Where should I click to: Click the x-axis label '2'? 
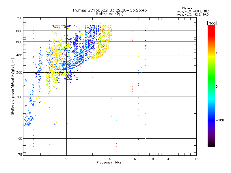pyautogui.click(x=66, y=159)
